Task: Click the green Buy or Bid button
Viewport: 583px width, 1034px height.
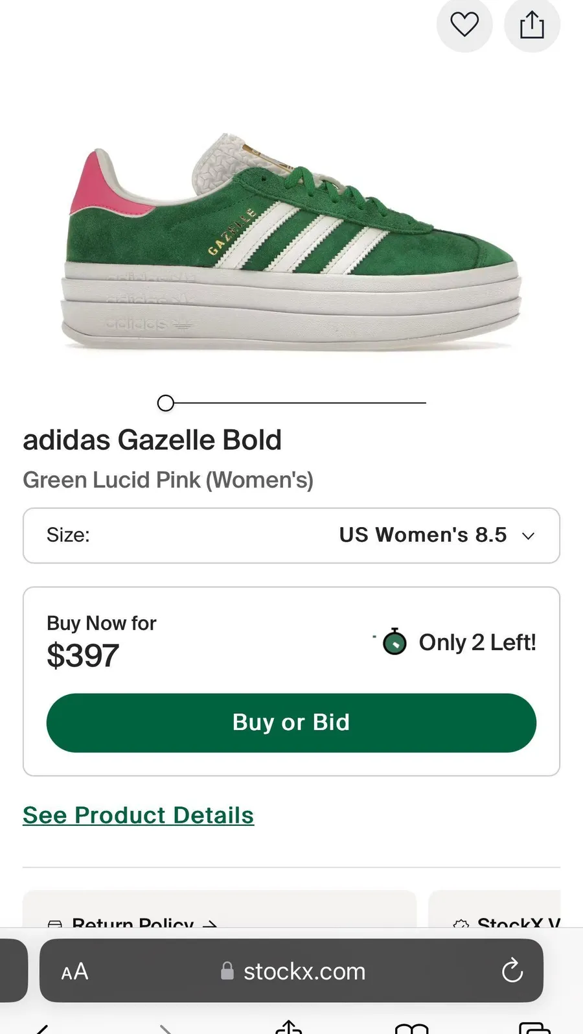Action: [x=291, y=723]
